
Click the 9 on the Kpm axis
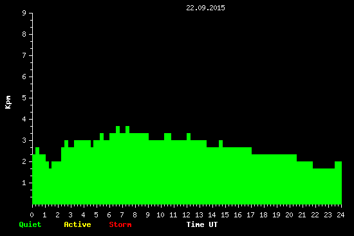(24, 13)
